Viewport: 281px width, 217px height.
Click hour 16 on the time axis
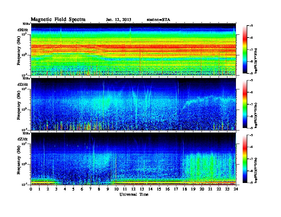click(167, 189)
